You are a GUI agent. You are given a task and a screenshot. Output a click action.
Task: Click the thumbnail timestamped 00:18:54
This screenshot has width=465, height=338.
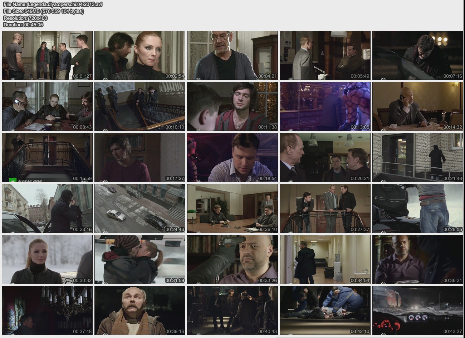232,157
